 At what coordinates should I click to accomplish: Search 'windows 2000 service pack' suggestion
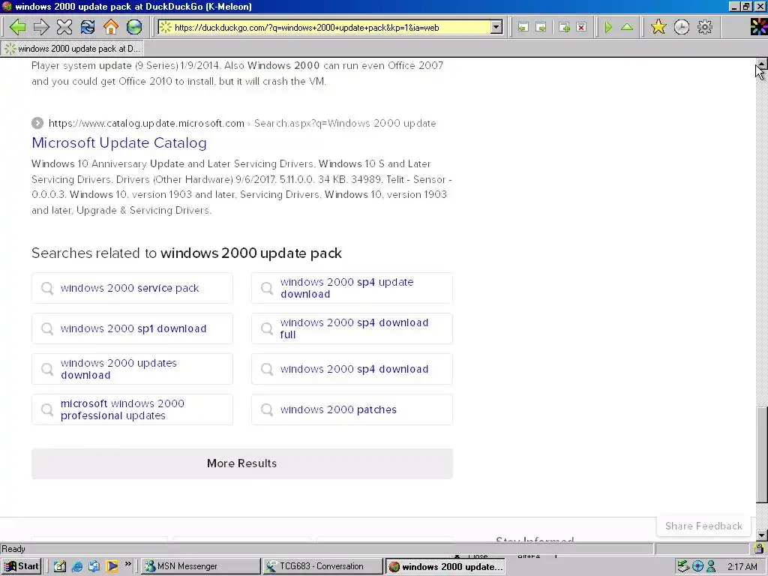click(x=132, y=288)
